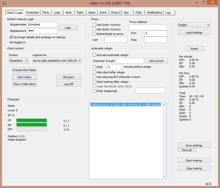Select the Extra 2 tab
This screenshot has height=188, width=220.
[x=116, y=12]
